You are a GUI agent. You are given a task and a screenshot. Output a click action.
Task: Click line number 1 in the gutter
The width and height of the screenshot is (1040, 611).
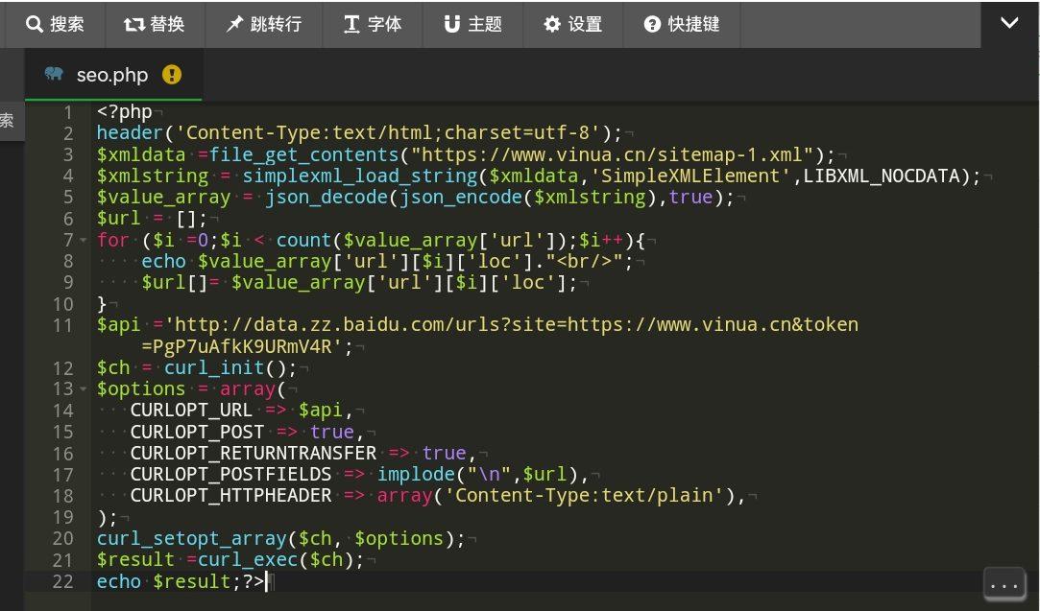click(x=68, y=112)
